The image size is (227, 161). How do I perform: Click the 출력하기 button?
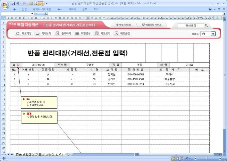click(x=63, y=33)
